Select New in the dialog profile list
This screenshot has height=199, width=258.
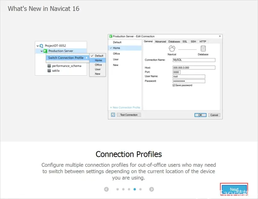click(125, 65)
